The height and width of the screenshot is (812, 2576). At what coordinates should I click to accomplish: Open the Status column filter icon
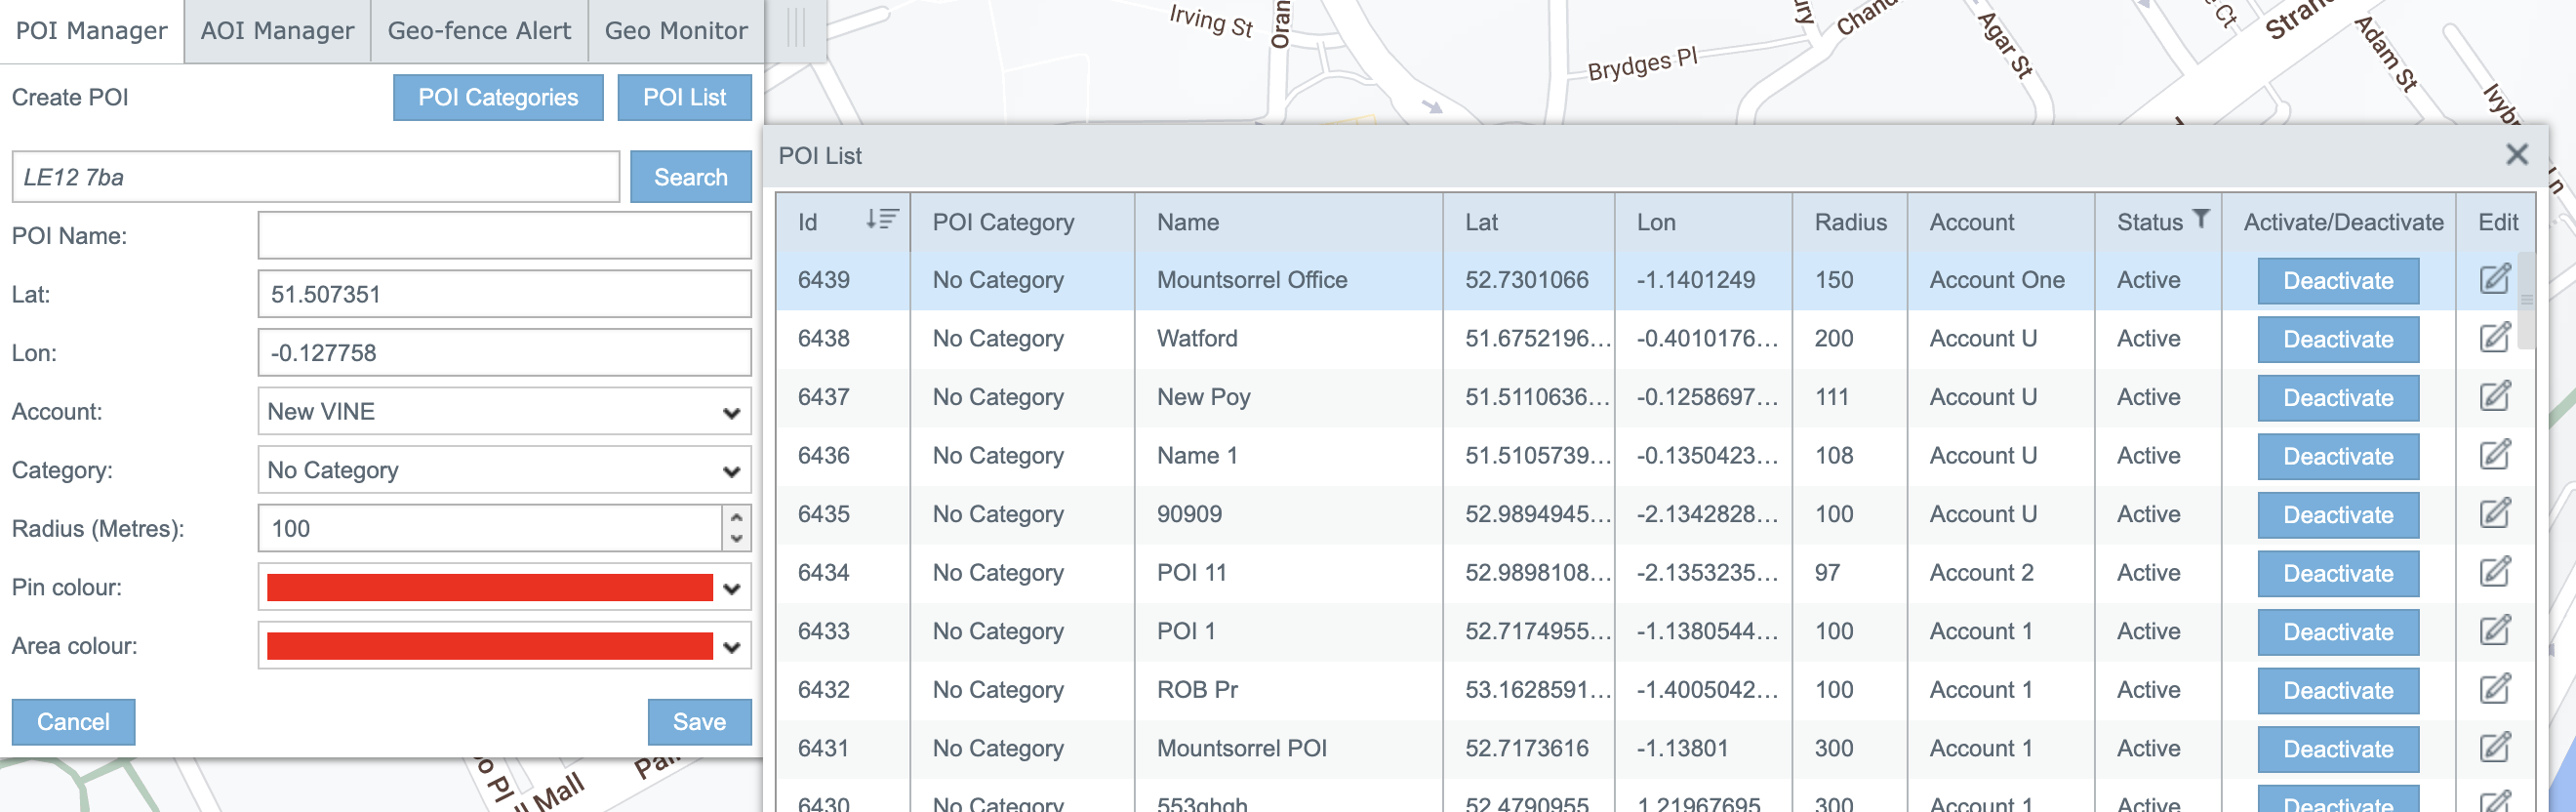coord(2200,219)
